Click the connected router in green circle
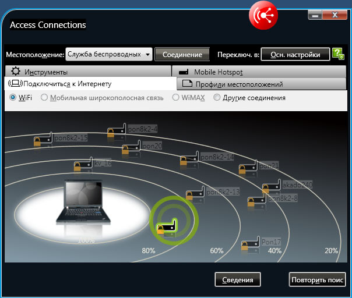The width and height of the screenshot is (352, 298). tap(167, 226)
